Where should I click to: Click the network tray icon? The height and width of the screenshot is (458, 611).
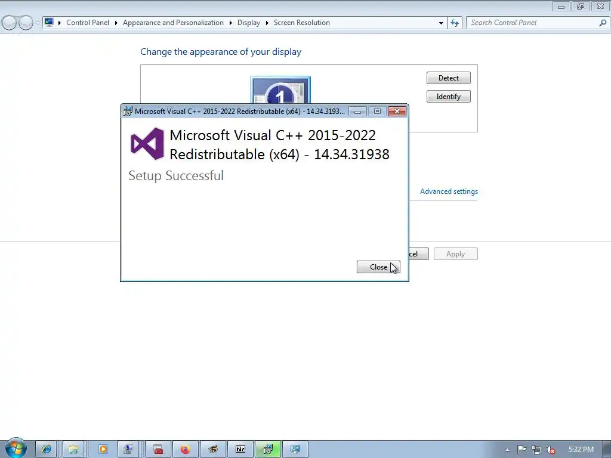click(x=536, y=450)
